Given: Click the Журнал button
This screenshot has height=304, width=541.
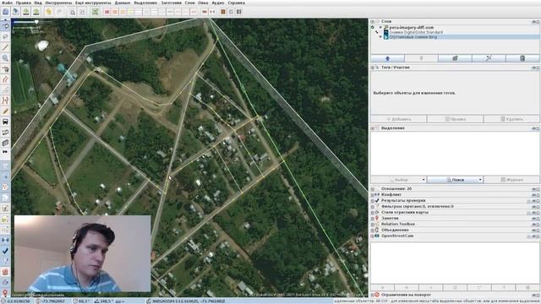Looking at the screenshot, I should point(511,180).
